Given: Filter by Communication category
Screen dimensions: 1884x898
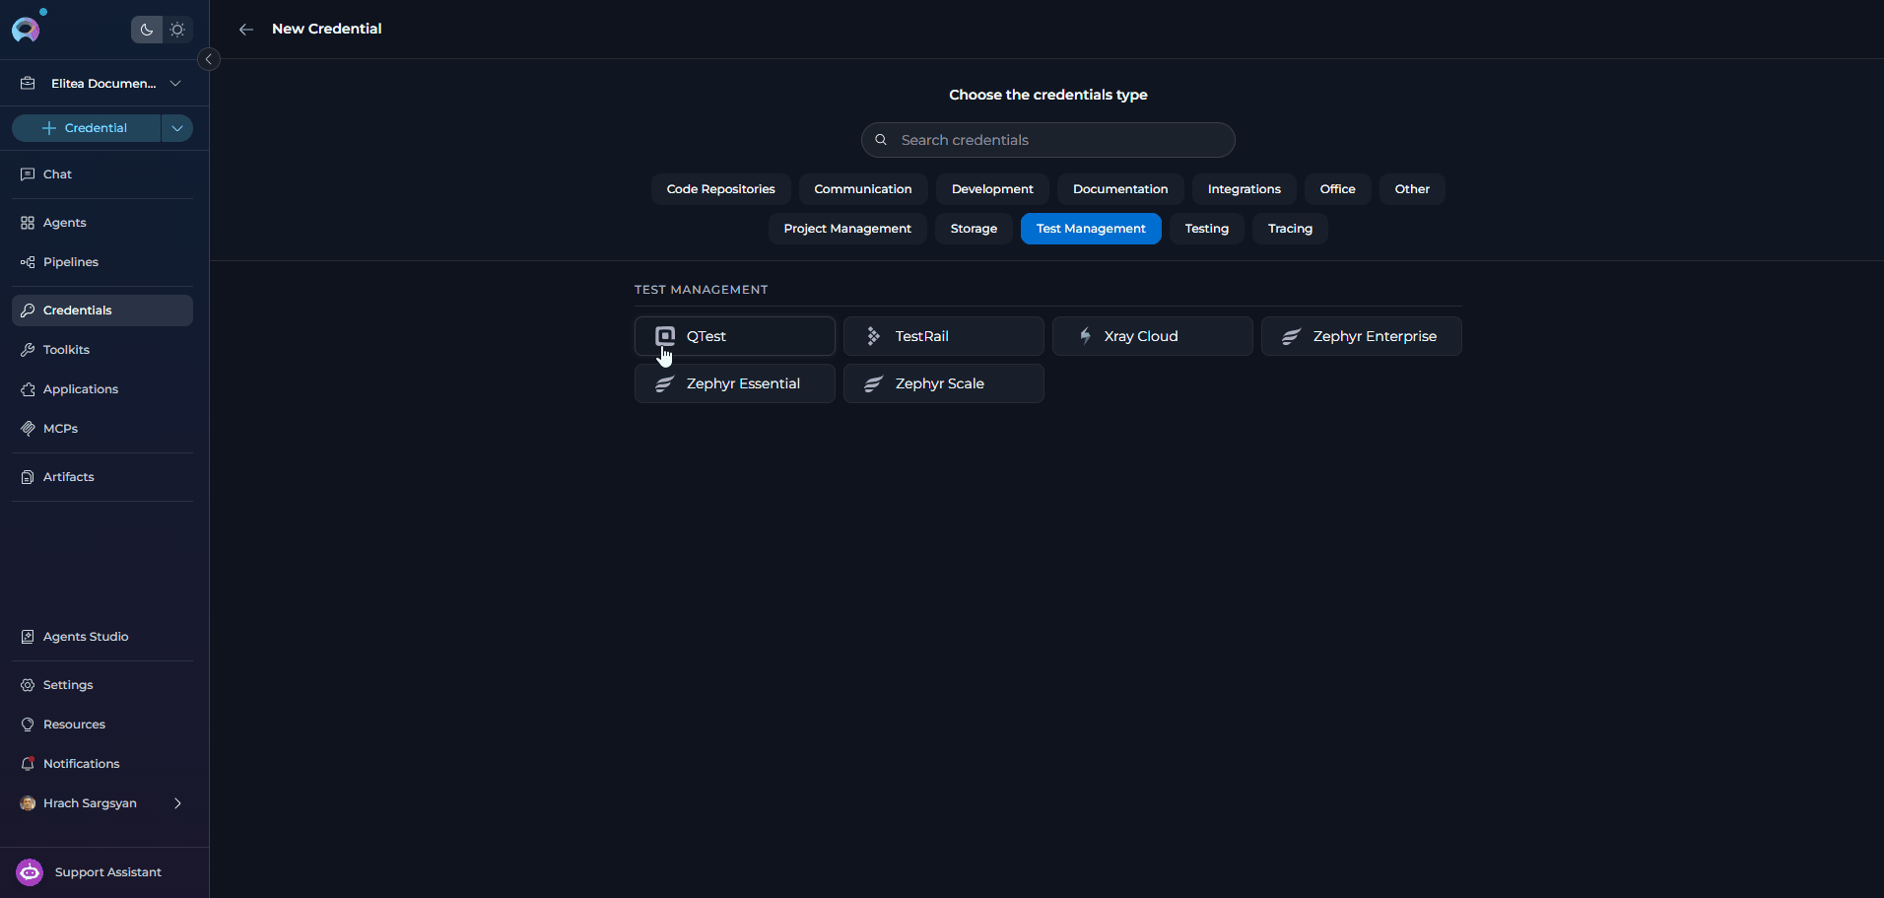Looking at the screenshot, I should [863, 189].
